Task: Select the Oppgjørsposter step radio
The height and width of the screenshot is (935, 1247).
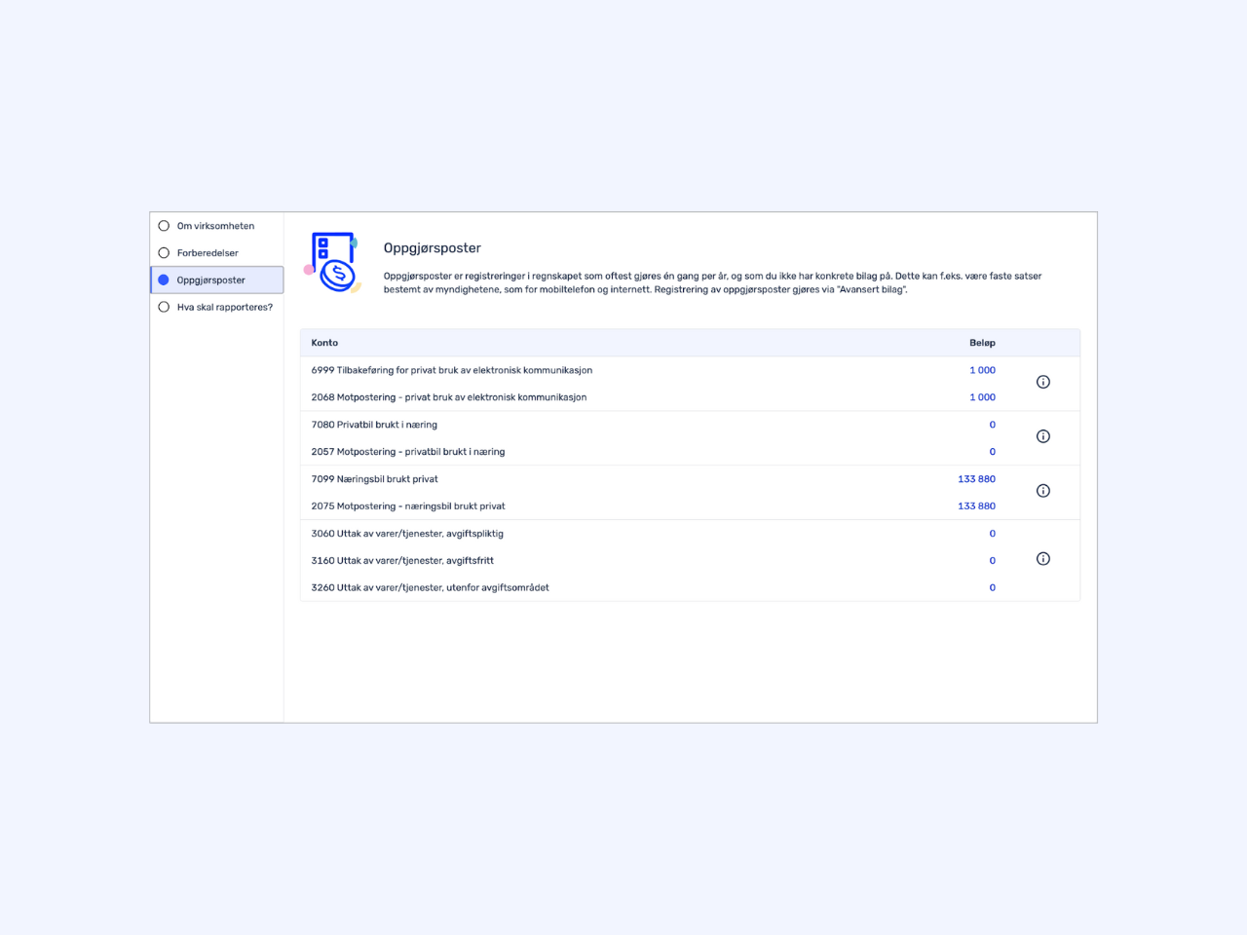Action: (x=164, y=280)
